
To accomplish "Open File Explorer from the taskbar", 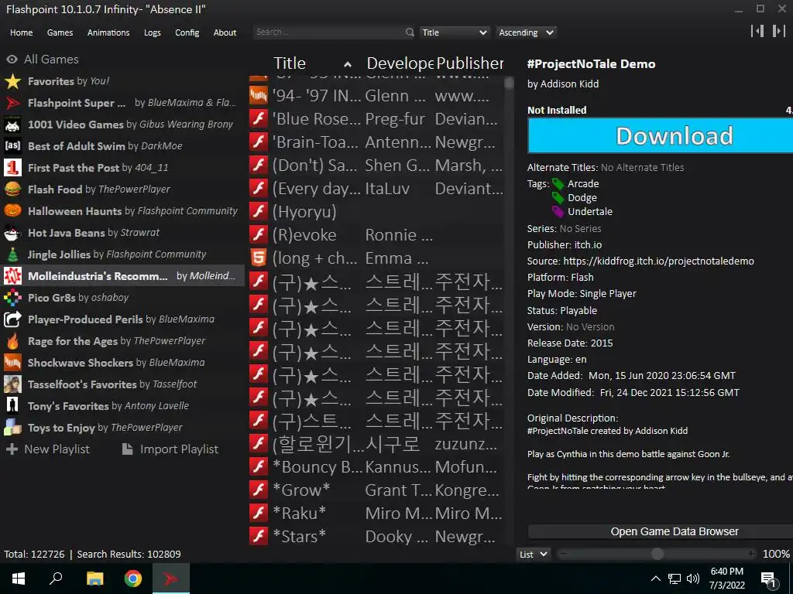I will tap(94, 579).
